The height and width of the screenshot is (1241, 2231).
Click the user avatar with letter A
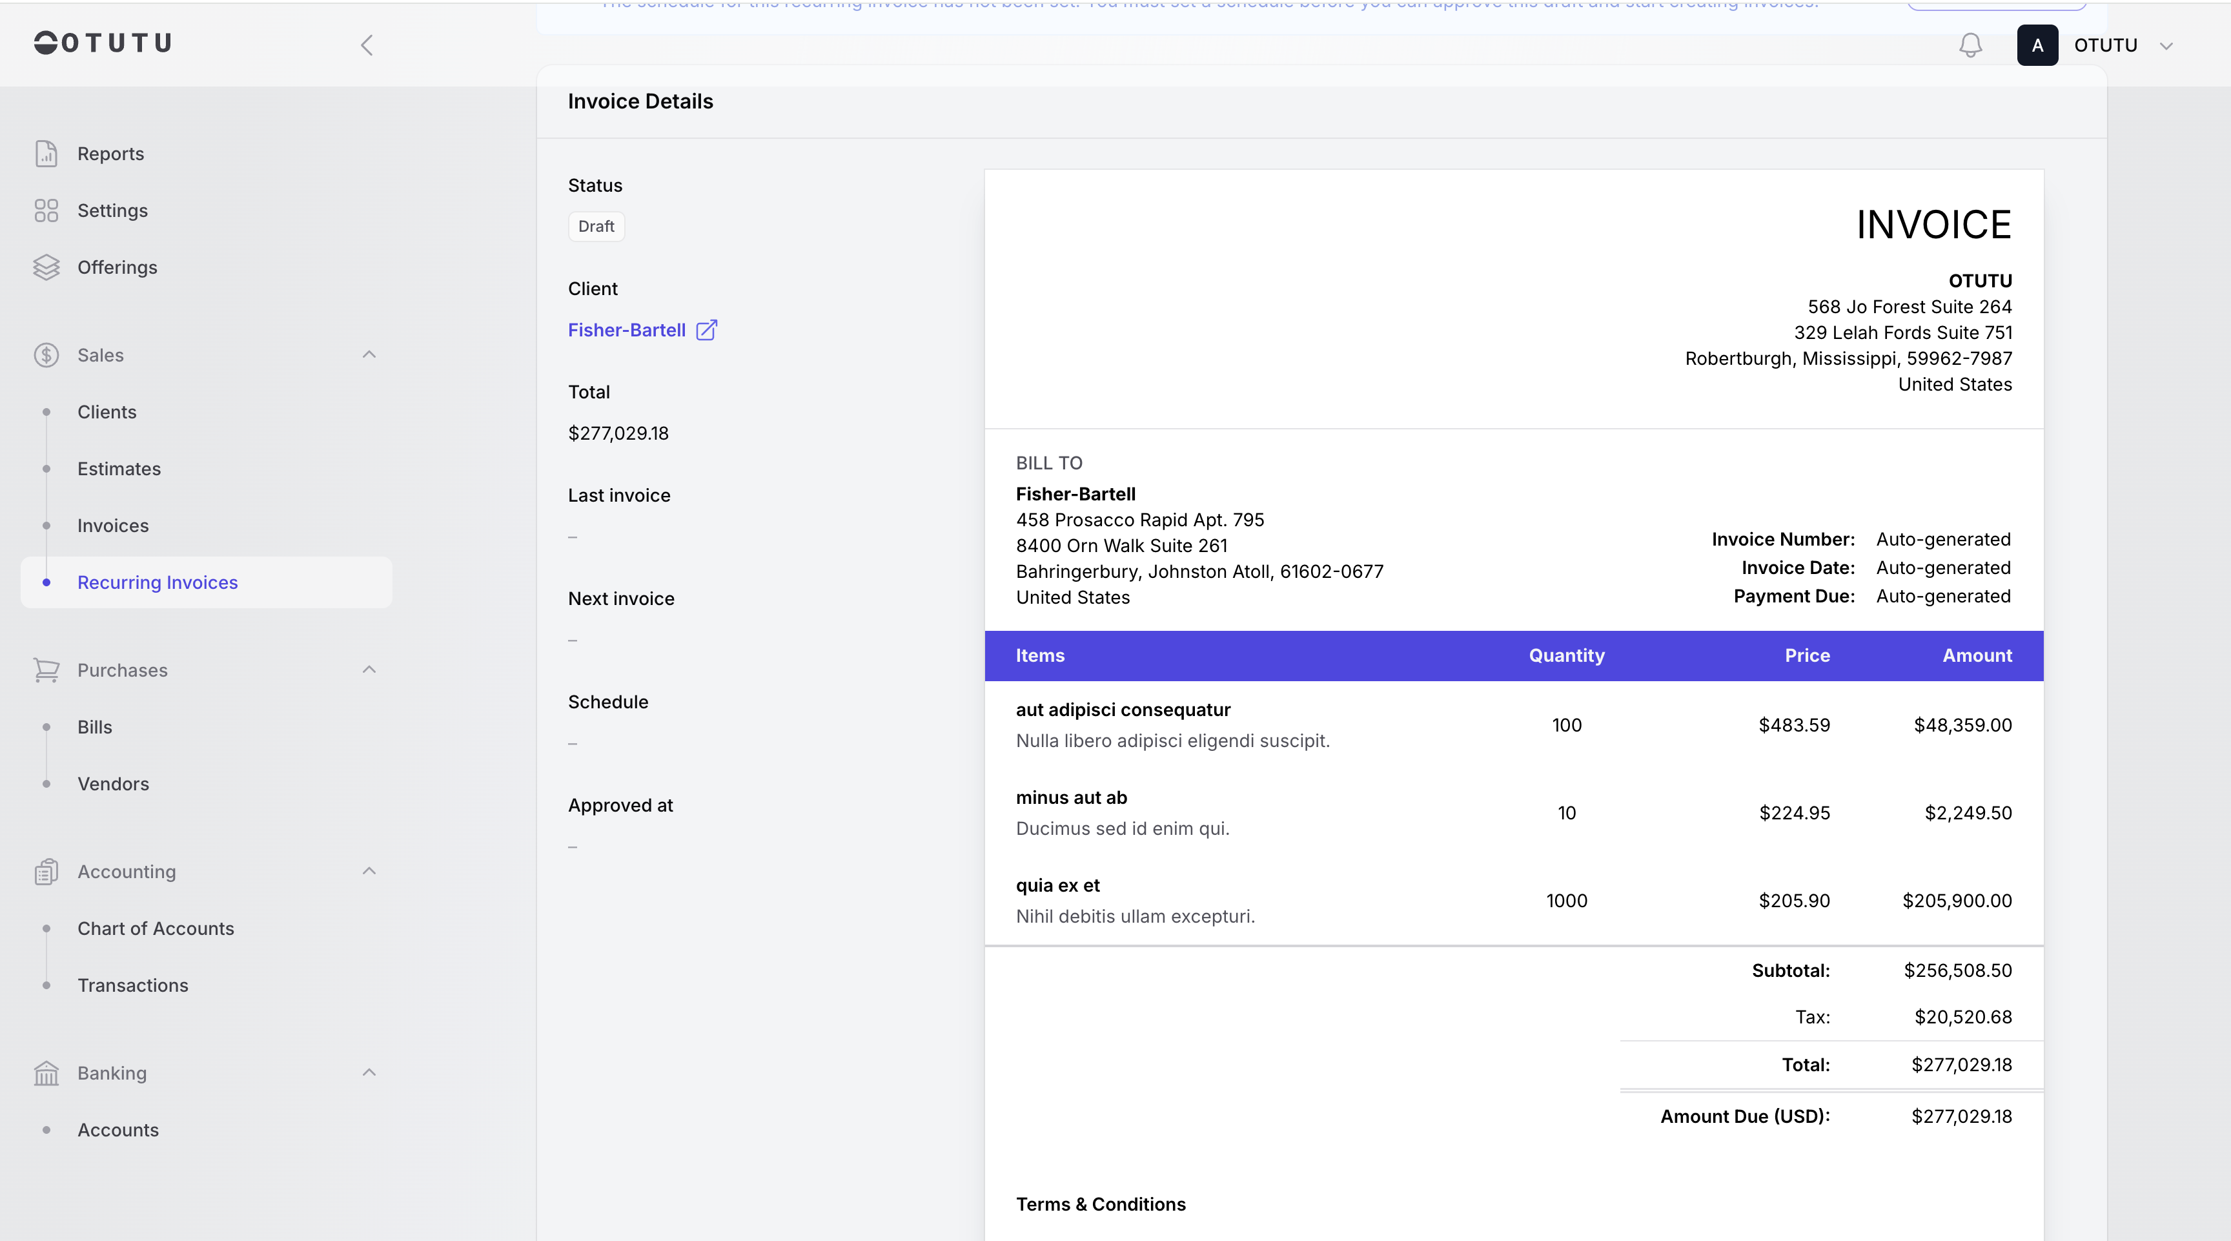pos(2037,45)
